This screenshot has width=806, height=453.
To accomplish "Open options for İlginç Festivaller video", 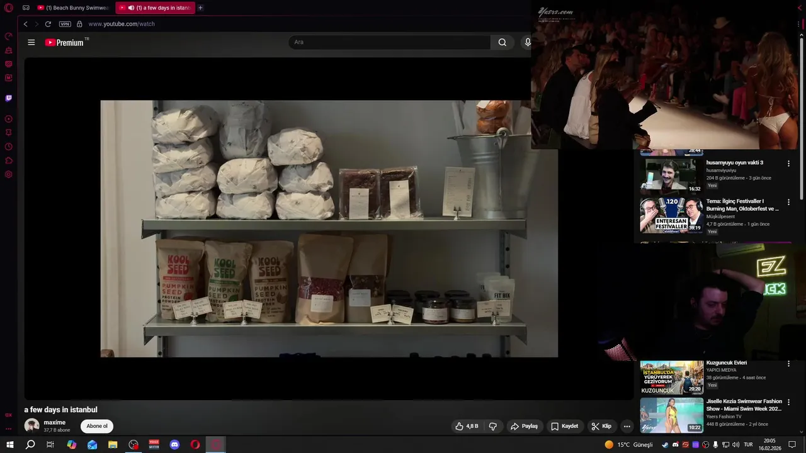I will click(x=788, y=203).
